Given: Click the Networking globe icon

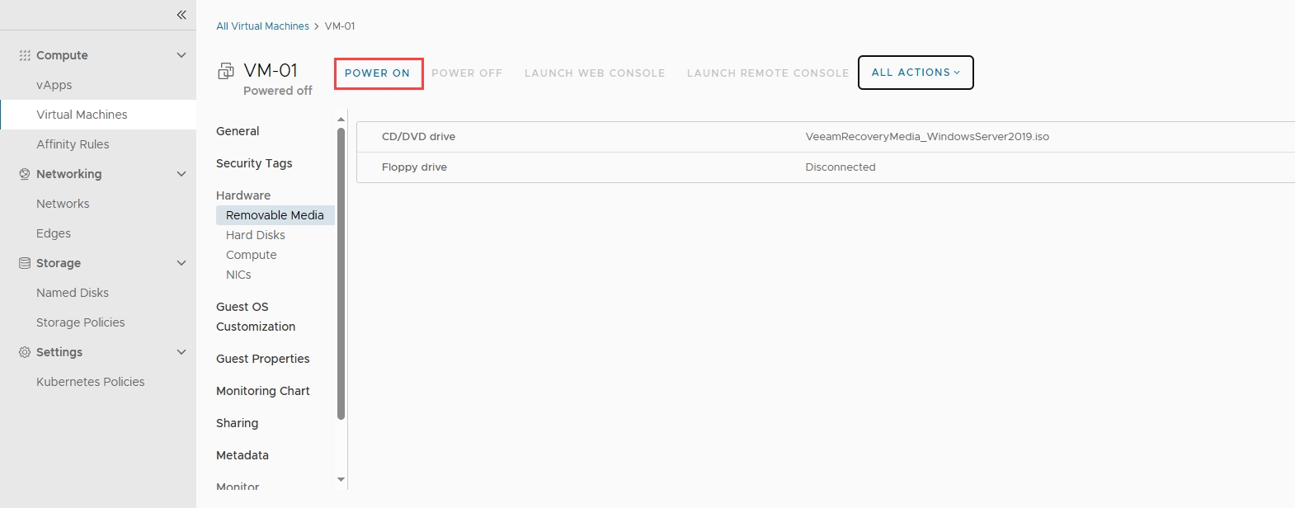Looking at the screenshot, I should [x=25, y=174].
